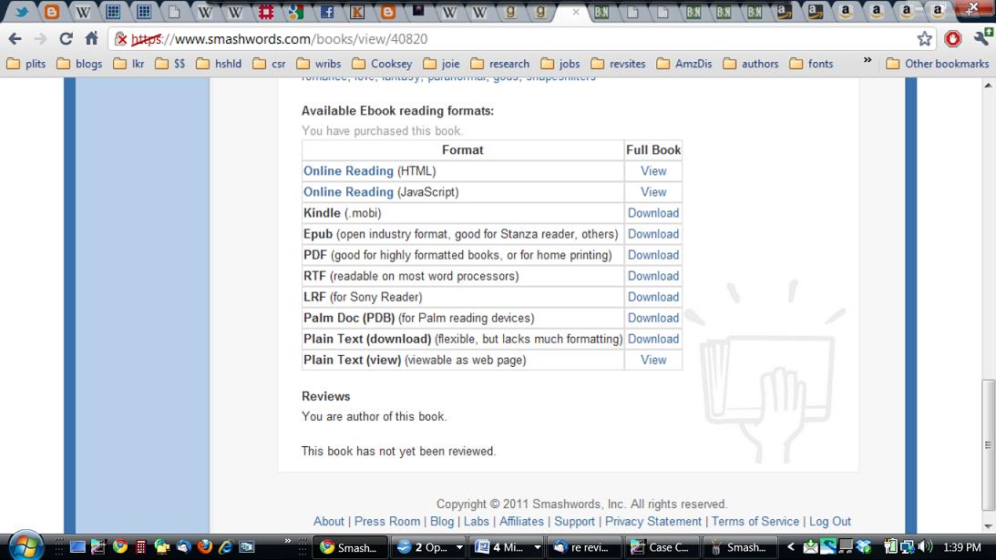The image size is (996, 560).
Task: Switch to the 're revi...' taskbar window
Action: (584, 546)
